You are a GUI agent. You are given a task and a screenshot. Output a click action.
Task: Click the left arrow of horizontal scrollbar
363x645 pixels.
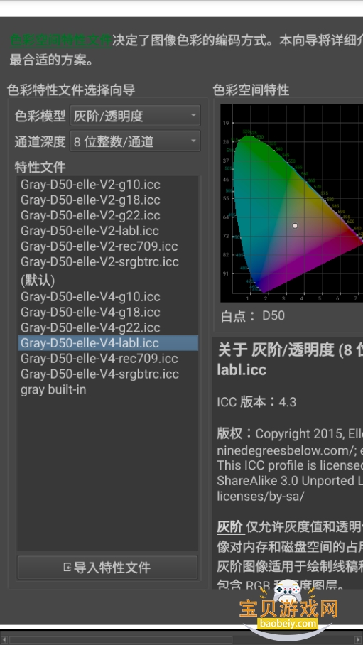[x=4, y=639]
